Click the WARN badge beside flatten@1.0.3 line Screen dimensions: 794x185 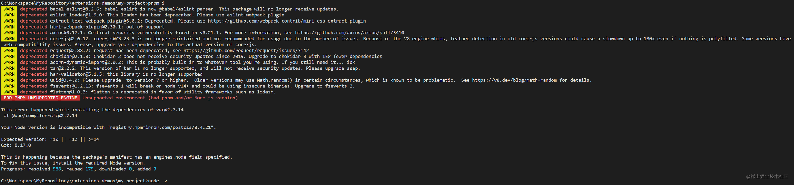coord(9,92)
